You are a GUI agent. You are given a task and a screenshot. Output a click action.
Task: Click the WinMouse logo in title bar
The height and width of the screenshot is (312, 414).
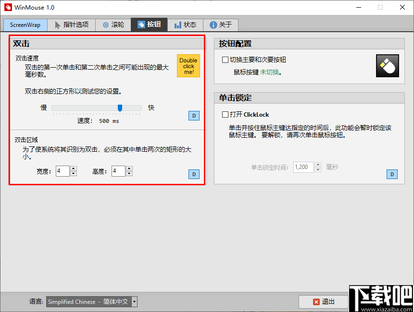point(8,7)
